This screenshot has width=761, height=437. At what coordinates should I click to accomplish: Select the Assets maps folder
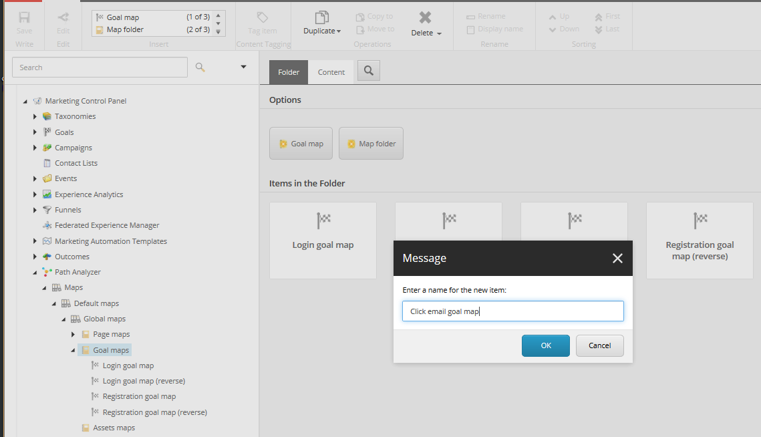114,428
